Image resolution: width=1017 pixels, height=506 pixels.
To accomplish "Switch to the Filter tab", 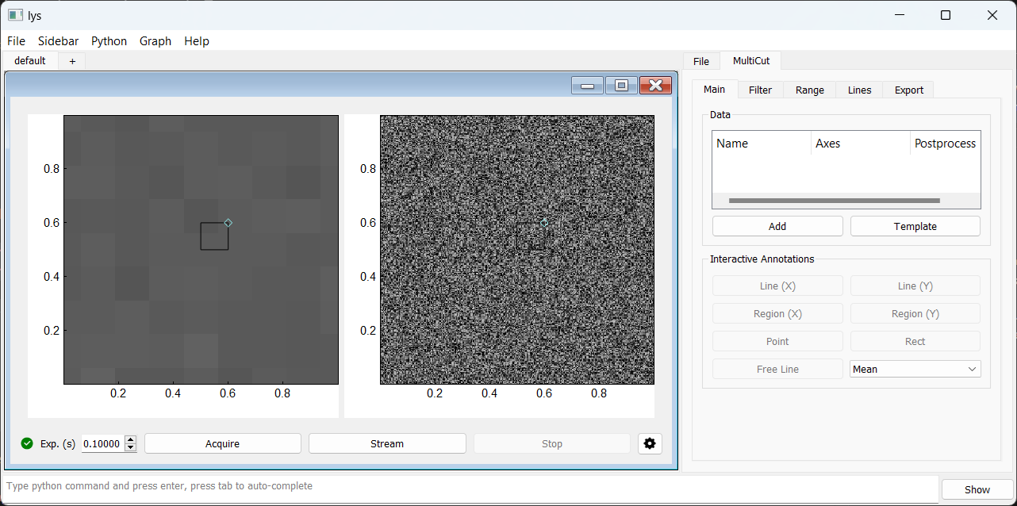I will (760, 90).
